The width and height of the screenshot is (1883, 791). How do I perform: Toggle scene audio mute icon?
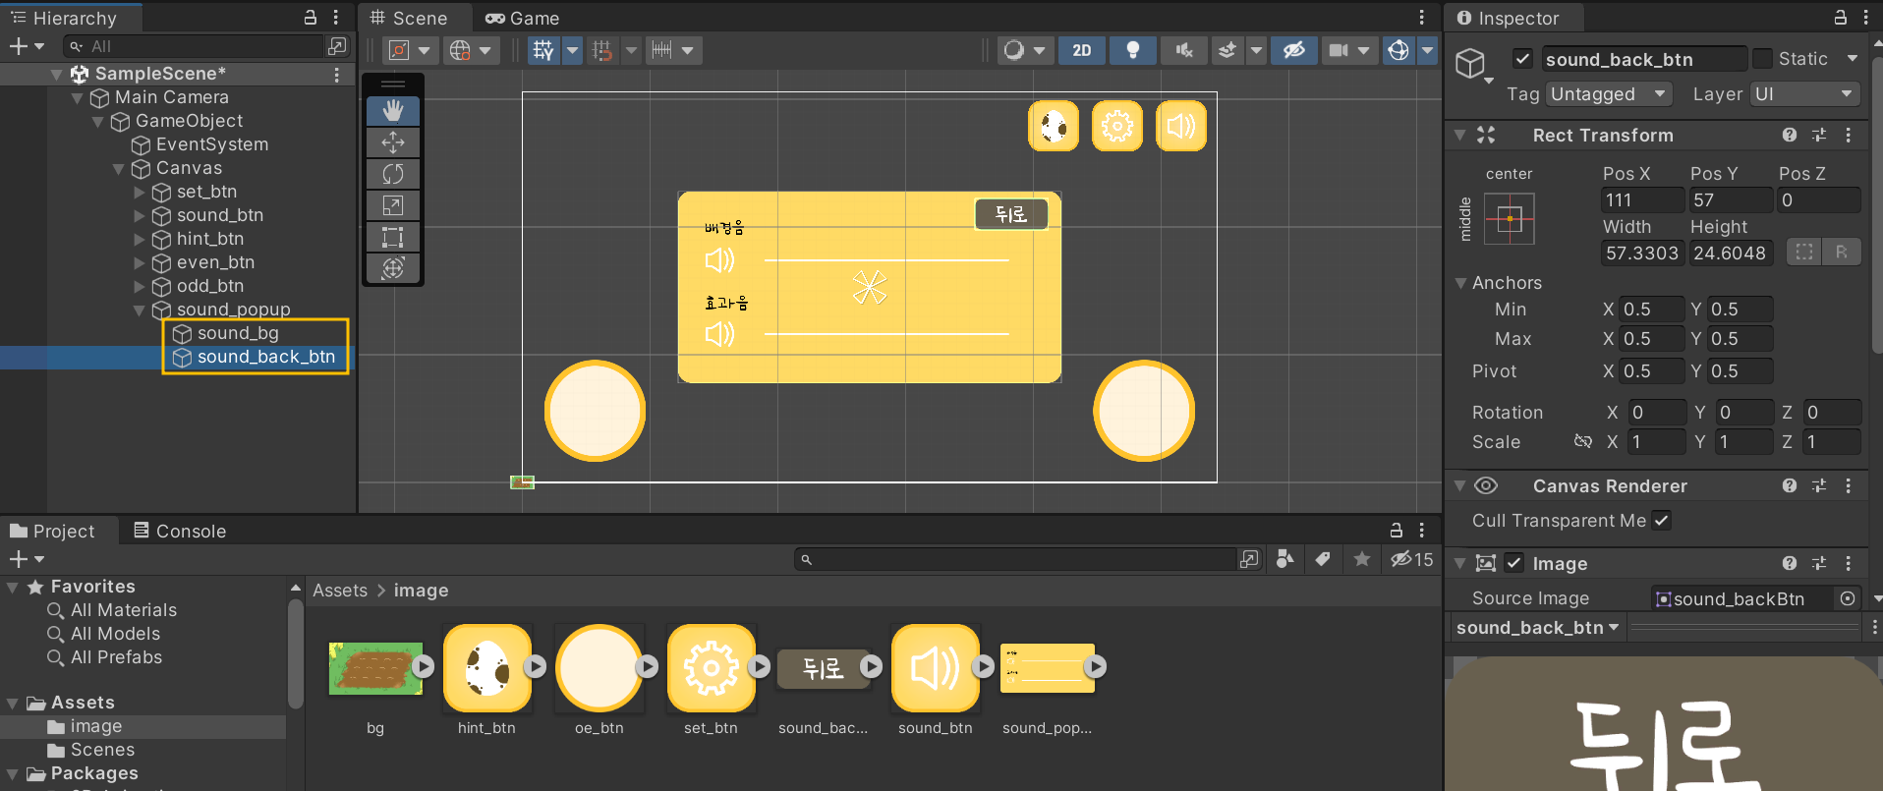click(x=1184, y=50)
